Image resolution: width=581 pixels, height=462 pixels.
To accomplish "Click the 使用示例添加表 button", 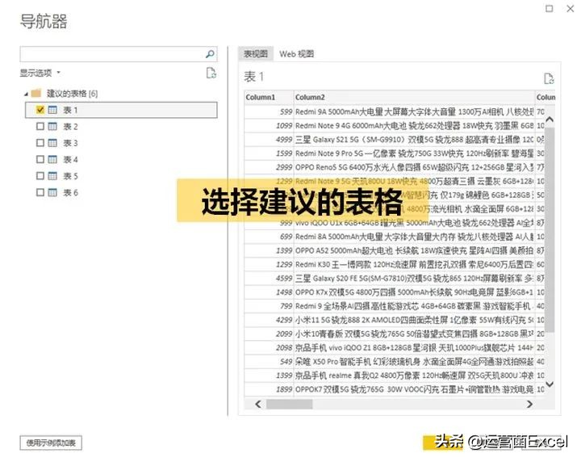I will [x=51, y=443].
